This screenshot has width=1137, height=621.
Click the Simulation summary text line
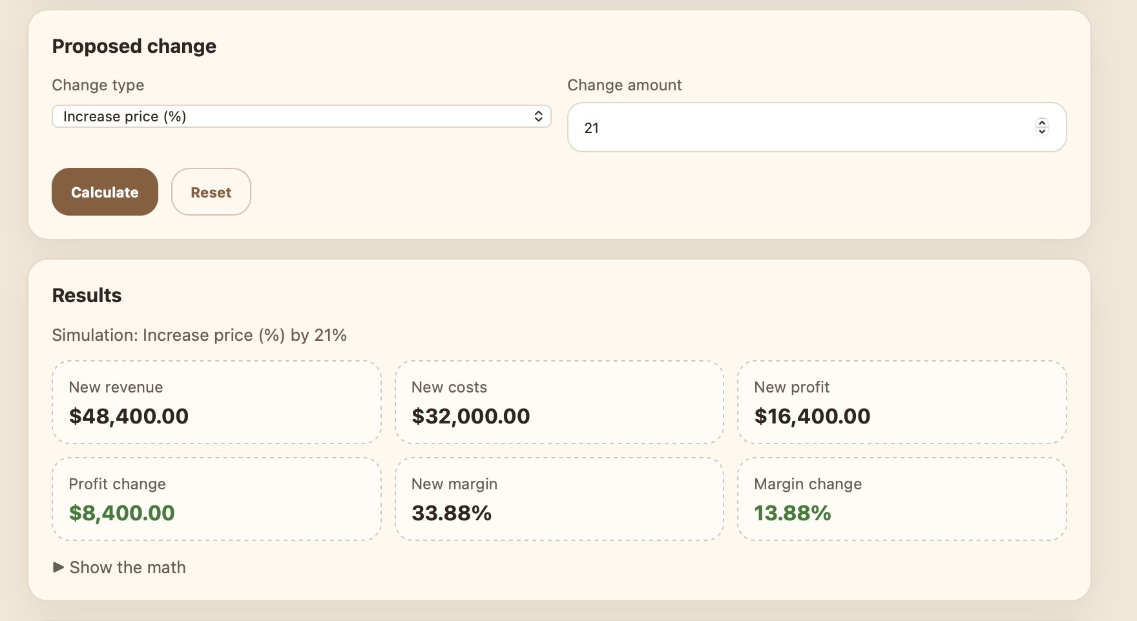click(199, 335)
